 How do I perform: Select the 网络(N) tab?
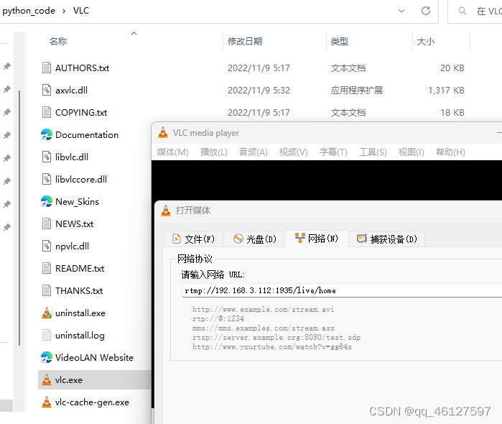pyautogui.click(x=316, y=238)
